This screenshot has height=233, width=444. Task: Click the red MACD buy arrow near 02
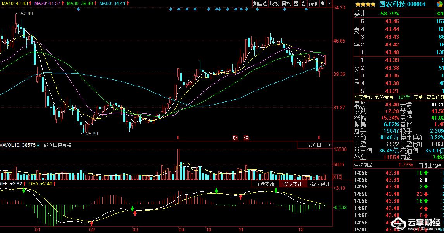[91, 224]
